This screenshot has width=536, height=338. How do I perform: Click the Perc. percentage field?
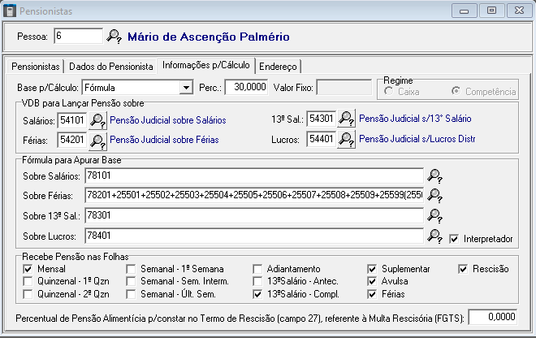coord(246,87)
